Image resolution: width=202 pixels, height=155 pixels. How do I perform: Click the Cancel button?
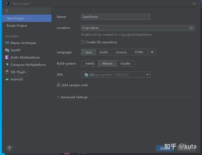pos(186,148)
